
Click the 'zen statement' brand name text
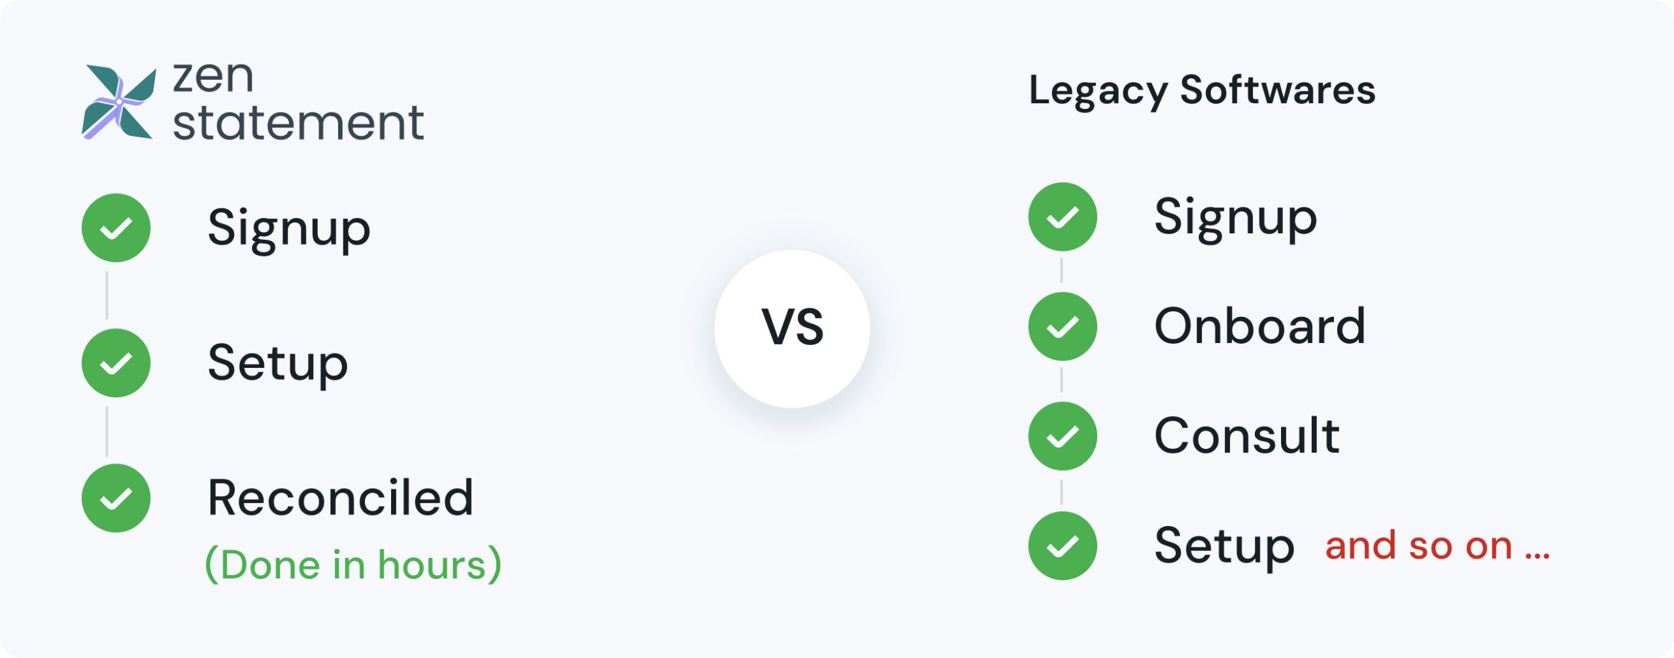[298, 102]
